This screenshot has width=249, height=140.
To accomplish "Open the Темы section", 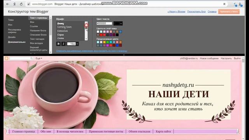I will tap(11, 20).
